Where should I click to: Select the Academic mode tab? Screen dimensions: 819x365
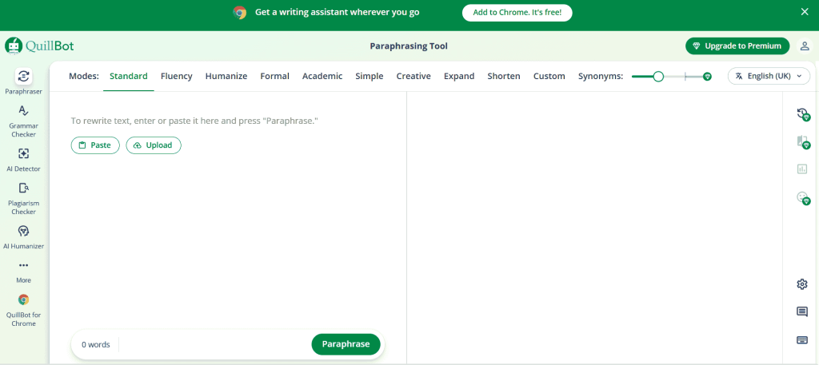[322, 76]
